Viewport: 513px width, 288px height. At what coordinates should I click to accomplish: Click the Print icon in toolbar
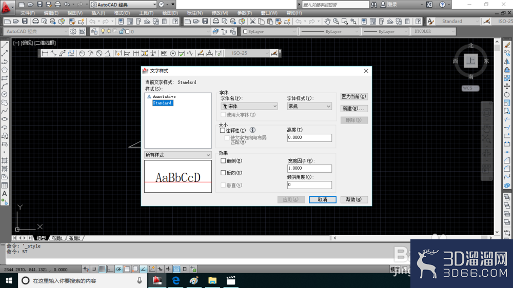point(35,22)
